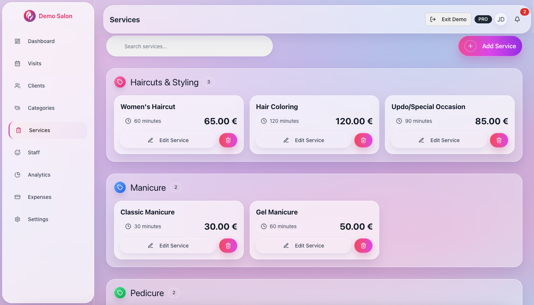Navigate to Categories
Screen dimensions: 534x305
pos(48,108)
